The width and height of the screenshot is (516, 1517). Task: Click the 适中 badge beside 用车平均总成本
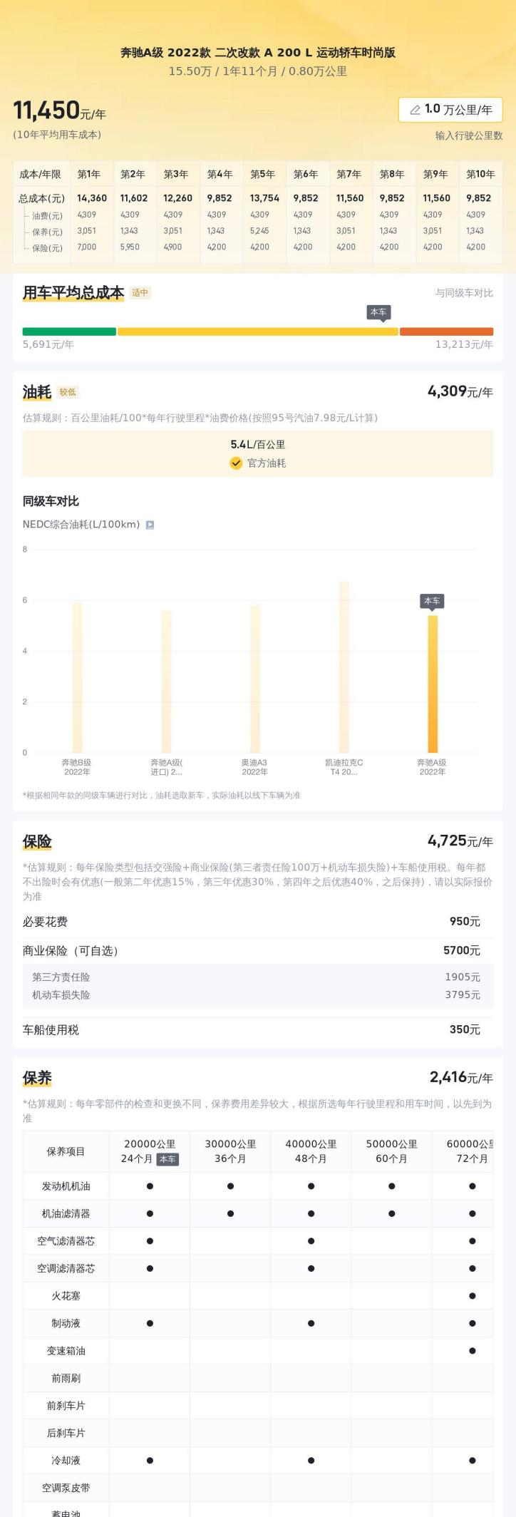[140, 293]
